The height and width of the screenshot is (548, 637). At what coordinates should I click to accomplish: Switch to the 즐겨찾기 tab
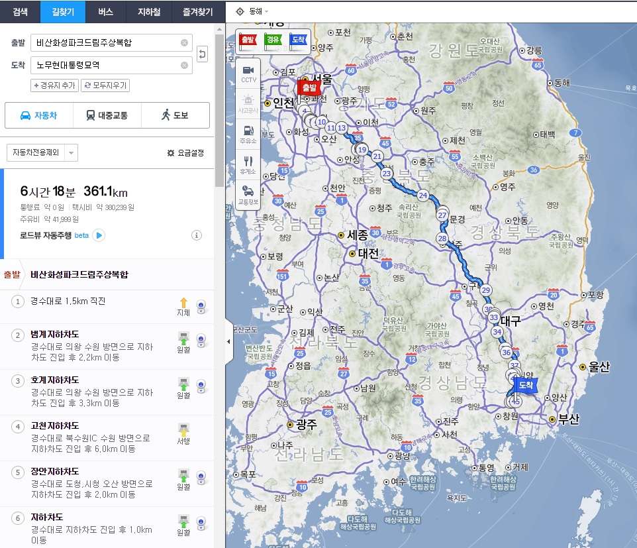point(192,11)
